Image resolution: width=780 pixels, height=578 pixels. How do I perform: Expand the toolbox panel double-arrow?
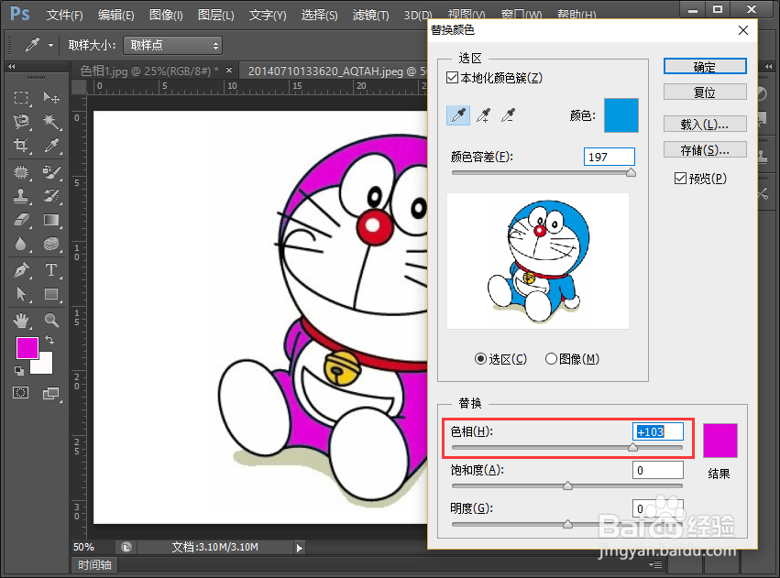tap(11, 66)
